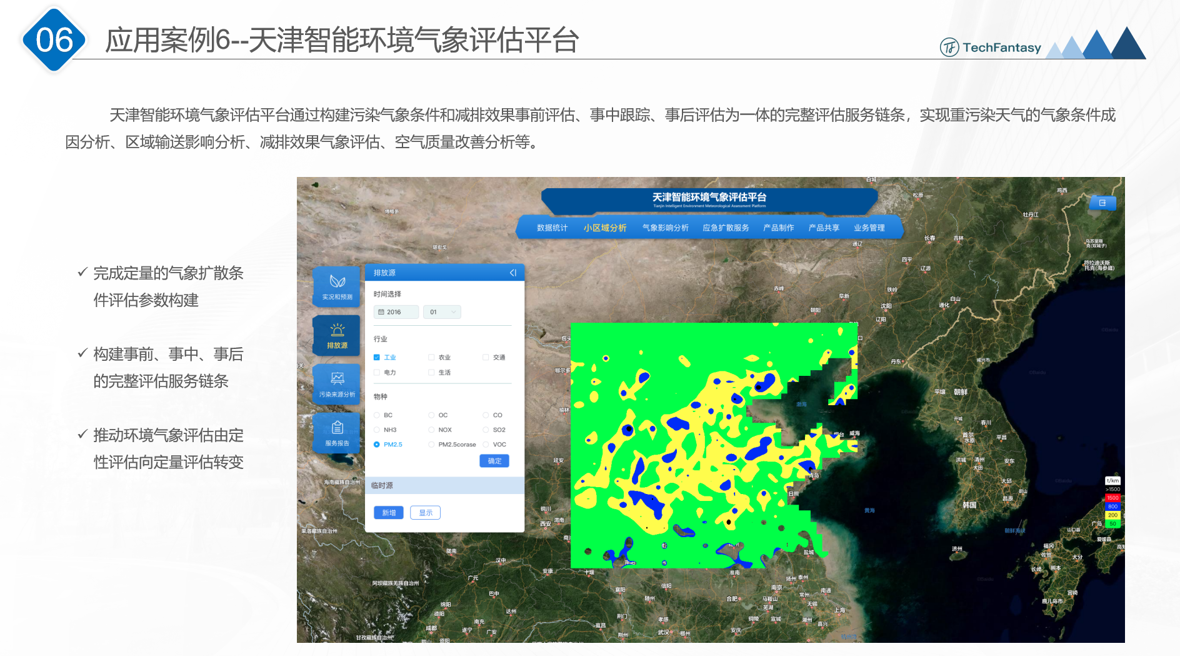Image resolution: width=1180 pixels, height=656 pixels.
Task: Collapse the 排放源 panel with arrow icon
Action: coord(512,273)
